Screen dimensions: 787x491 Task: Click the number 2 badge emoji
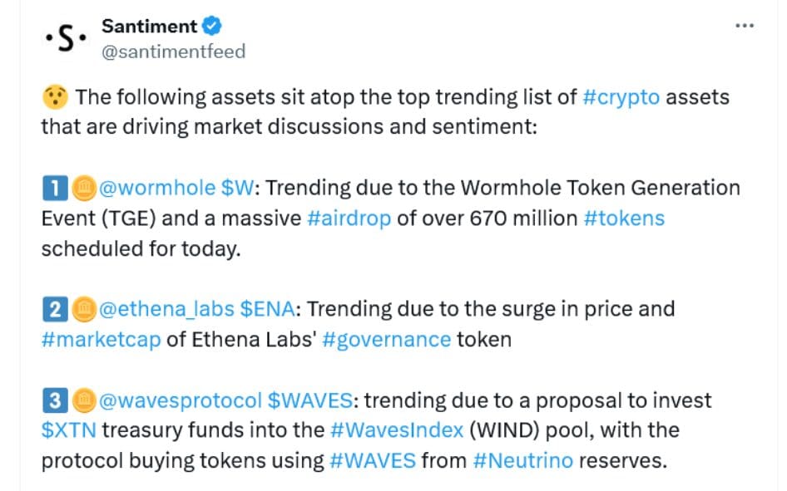click(x=53, y=308)
